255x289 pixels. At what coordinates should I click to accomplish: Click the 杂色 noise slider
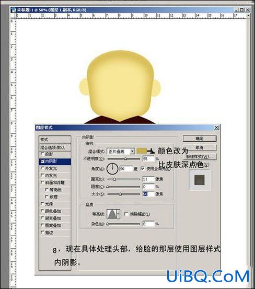(124, 224)
